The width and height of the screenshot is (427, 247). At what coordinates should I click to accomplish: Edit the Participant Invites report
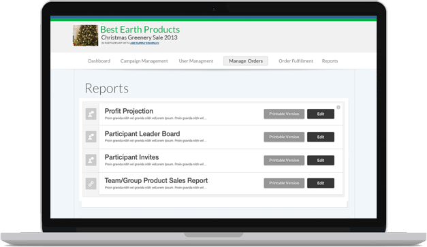pos(321,161)
